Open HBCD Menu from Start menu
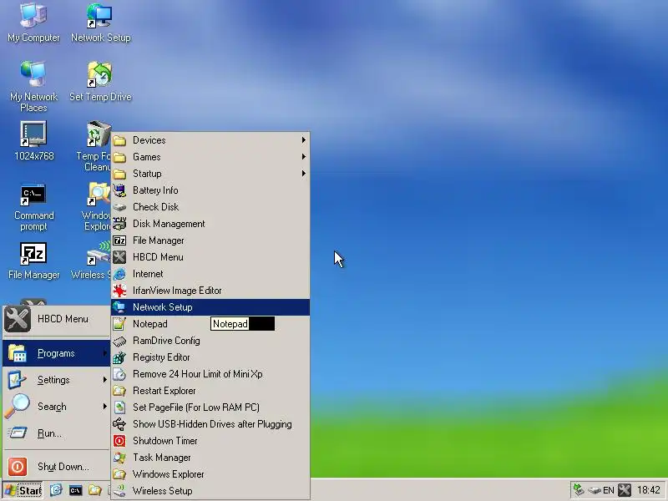 [56, 319]
